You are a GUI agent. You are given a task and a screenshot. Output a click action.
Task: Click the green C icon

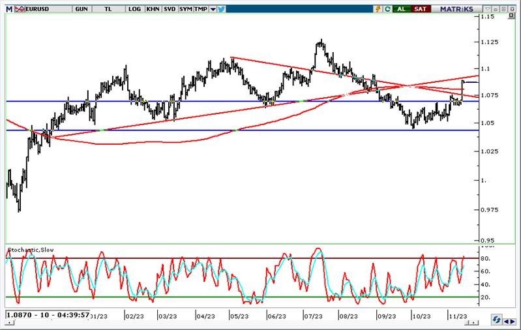387,9
